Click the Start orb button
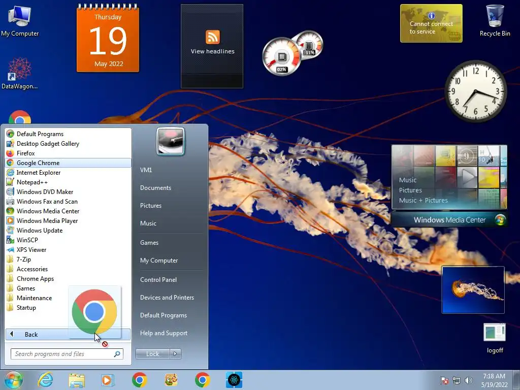The height and width of the screenshot is (390, 520). point(13,380)
